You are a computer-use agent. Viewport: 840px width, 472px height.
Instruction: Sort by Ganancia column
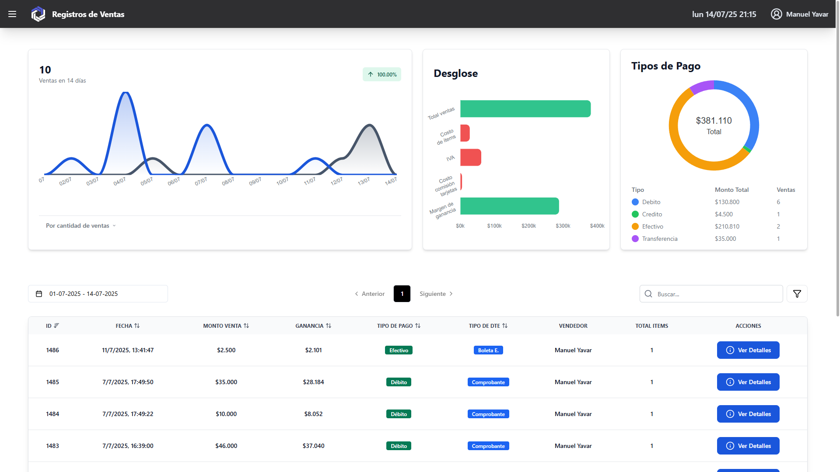313,326
